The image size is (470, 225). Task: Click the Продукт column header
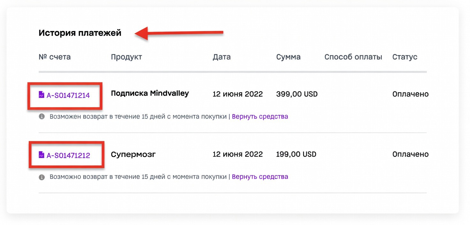[x=126, y=57]
